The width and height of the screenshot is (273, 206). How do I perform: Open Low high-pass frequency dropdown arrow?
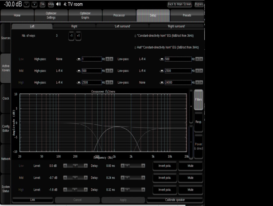point(79,59)
